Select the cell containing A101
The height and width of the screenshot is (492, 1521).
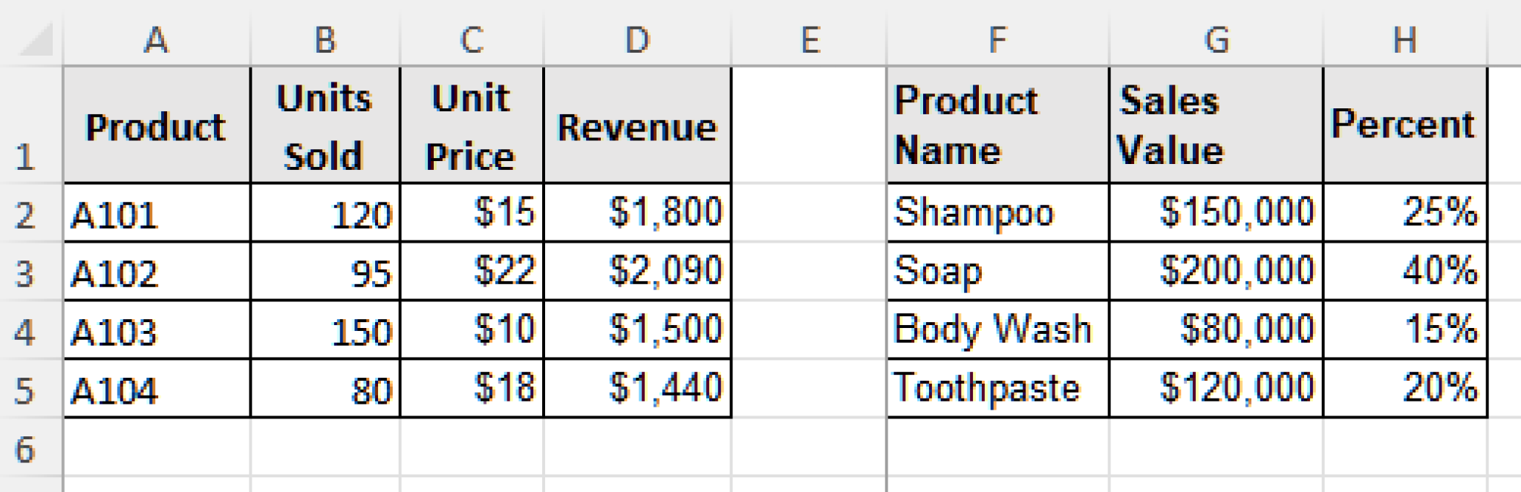[154, 213]
